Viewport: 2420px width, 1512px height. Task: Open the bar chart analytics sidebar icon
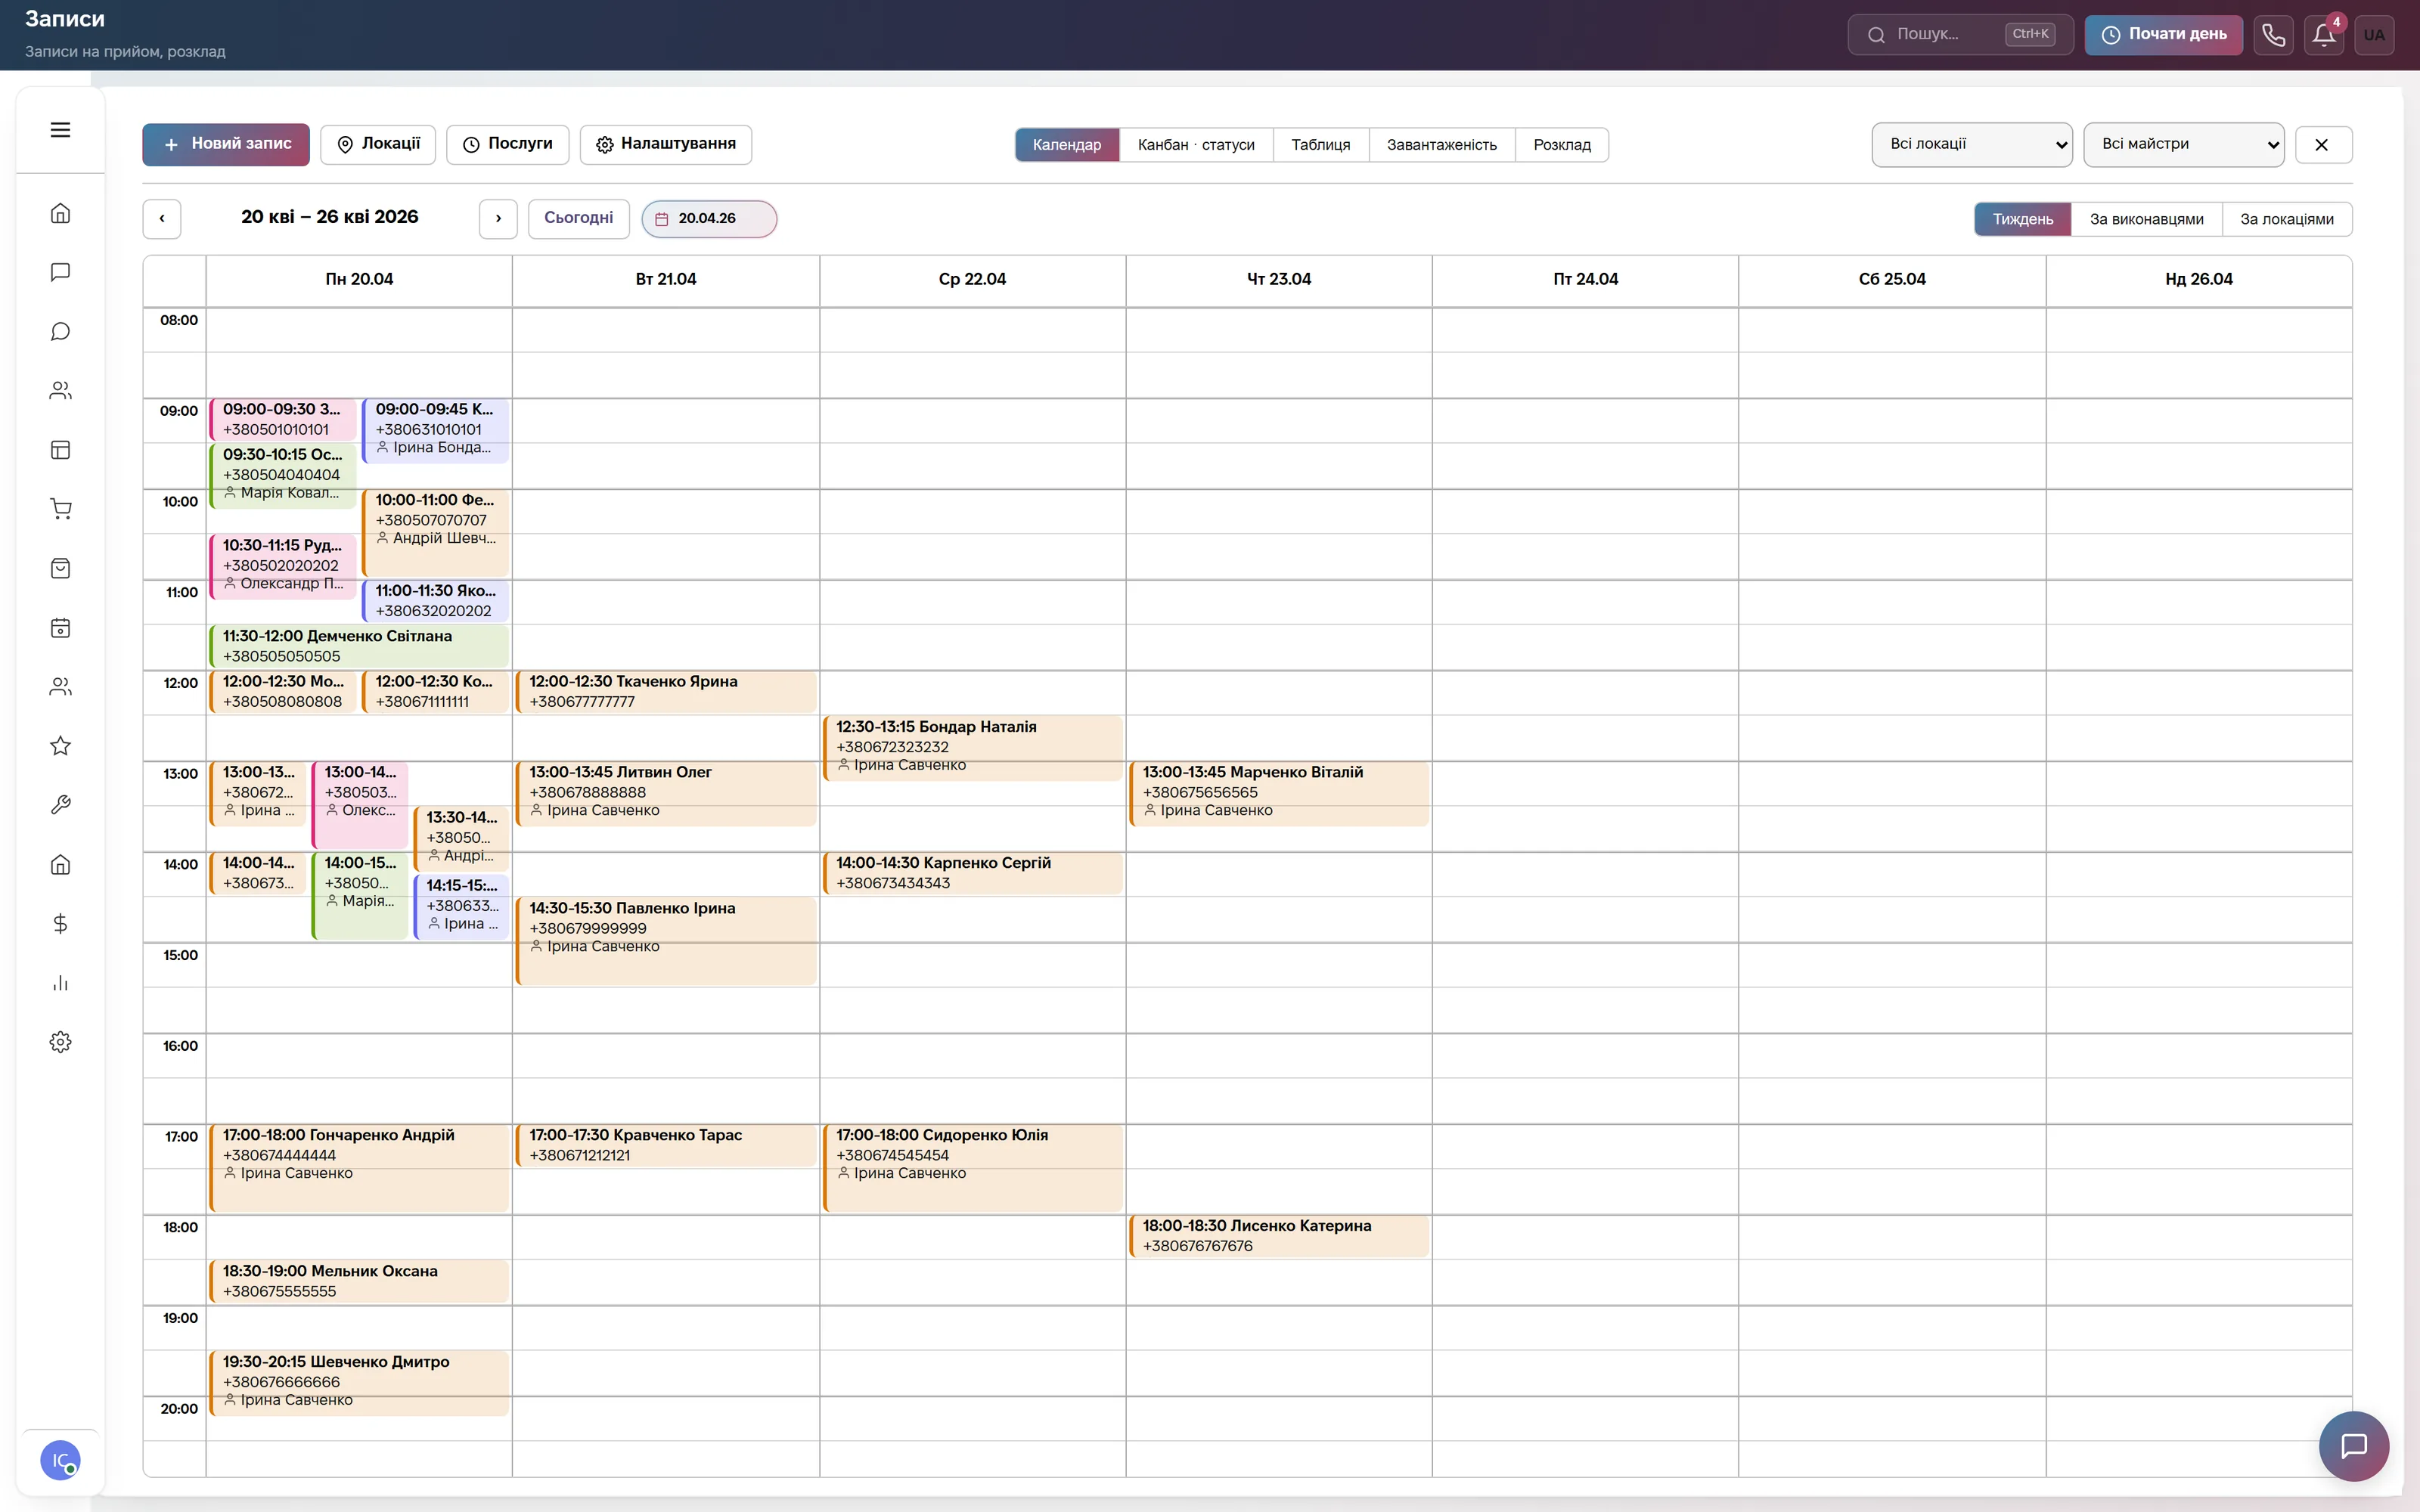pos(60,983)
